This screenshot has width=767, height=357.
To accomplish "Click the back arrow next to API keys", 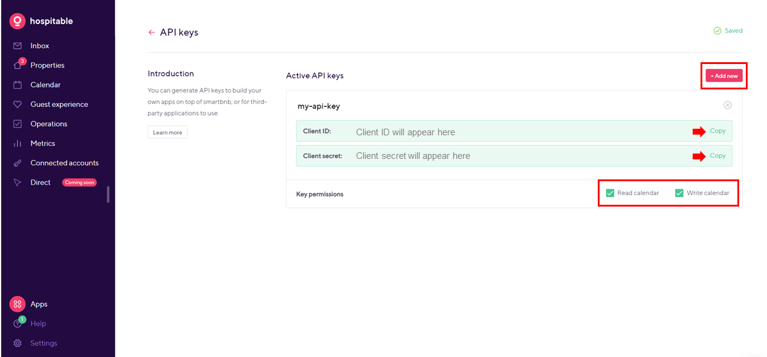I will point(151,32).
